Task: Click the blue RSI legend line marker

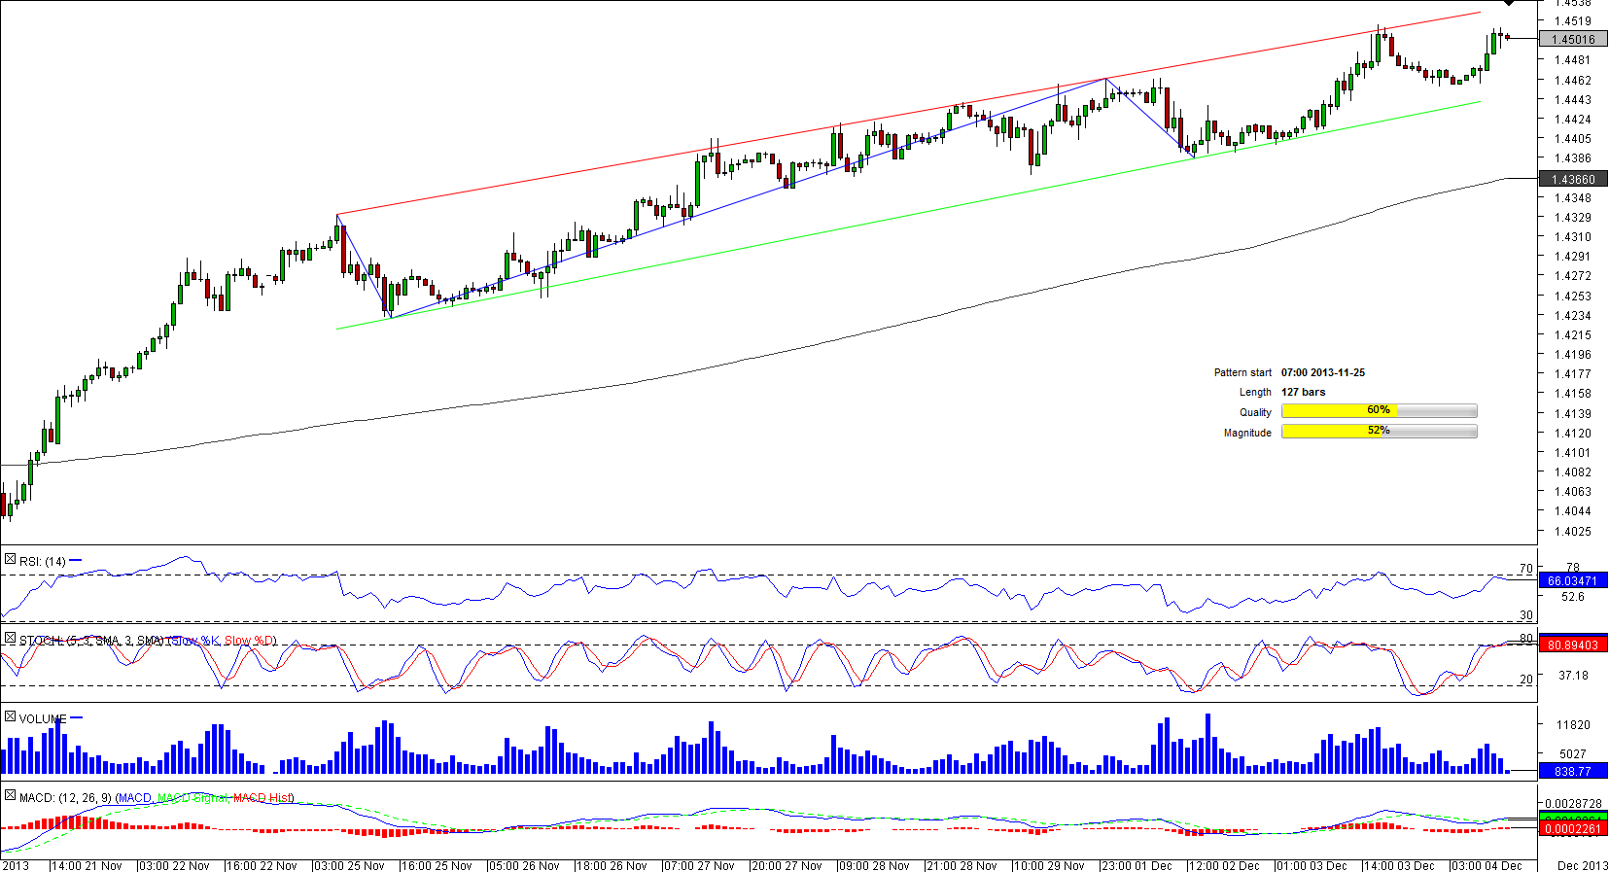Action: tap(76, 561)
